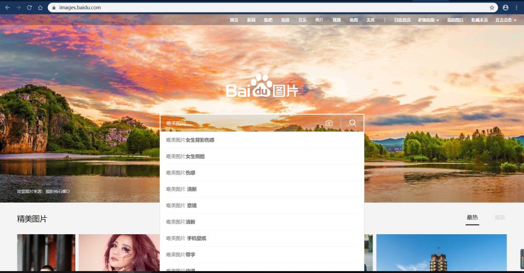
Task: Reload the page with the refresh icon
Action: tap(30, 7)
